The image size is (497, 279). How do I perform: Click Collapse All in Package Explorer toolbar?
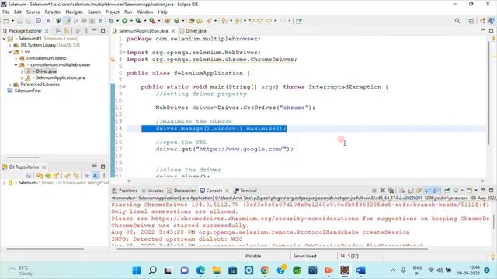58,31
